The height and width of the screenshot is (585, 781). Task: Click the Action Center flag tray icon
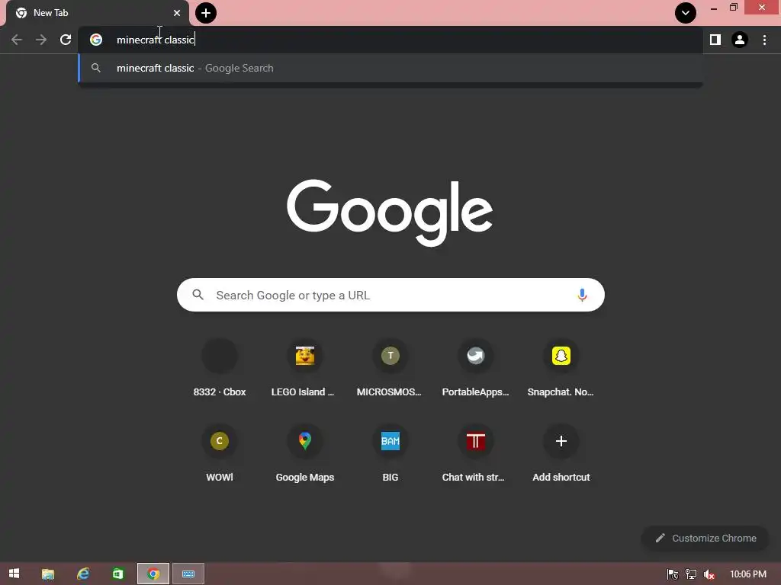pyautogui.click(x=673, y=574)
